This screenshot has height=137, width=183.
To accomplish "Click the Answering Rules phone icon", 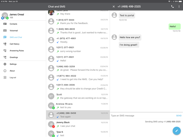I will 5,51.
